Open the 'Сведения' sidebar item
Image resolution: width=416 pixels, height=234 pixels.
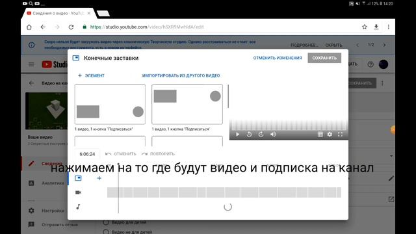click(x=45, y=163)
